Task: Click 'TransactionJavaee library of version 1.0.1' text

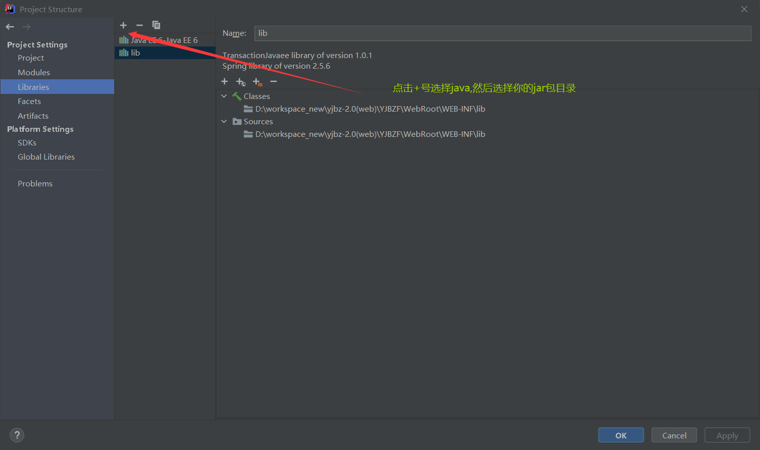Action: coord(297,55)
